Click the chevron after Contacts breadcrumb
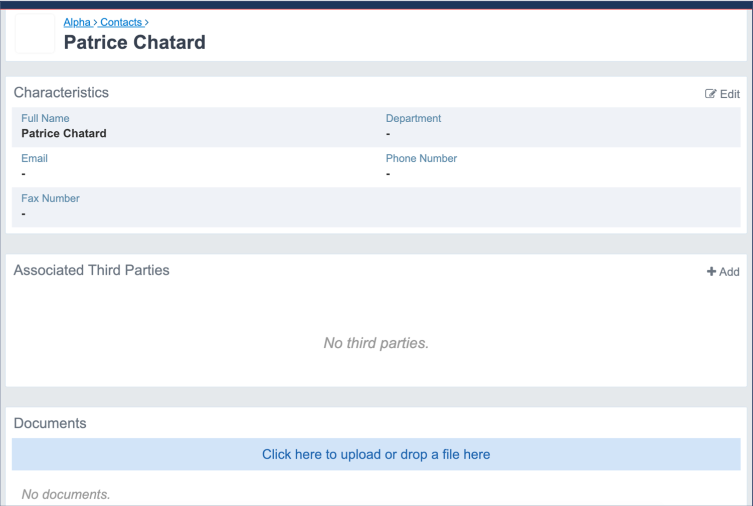Screen dimensions: 753x506 (146, 23)
